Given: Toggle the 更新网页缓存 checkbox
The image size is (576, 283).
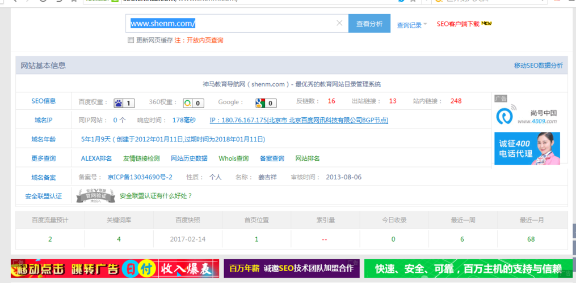Looking at the screenshot, I should click(x=131, y=40).
